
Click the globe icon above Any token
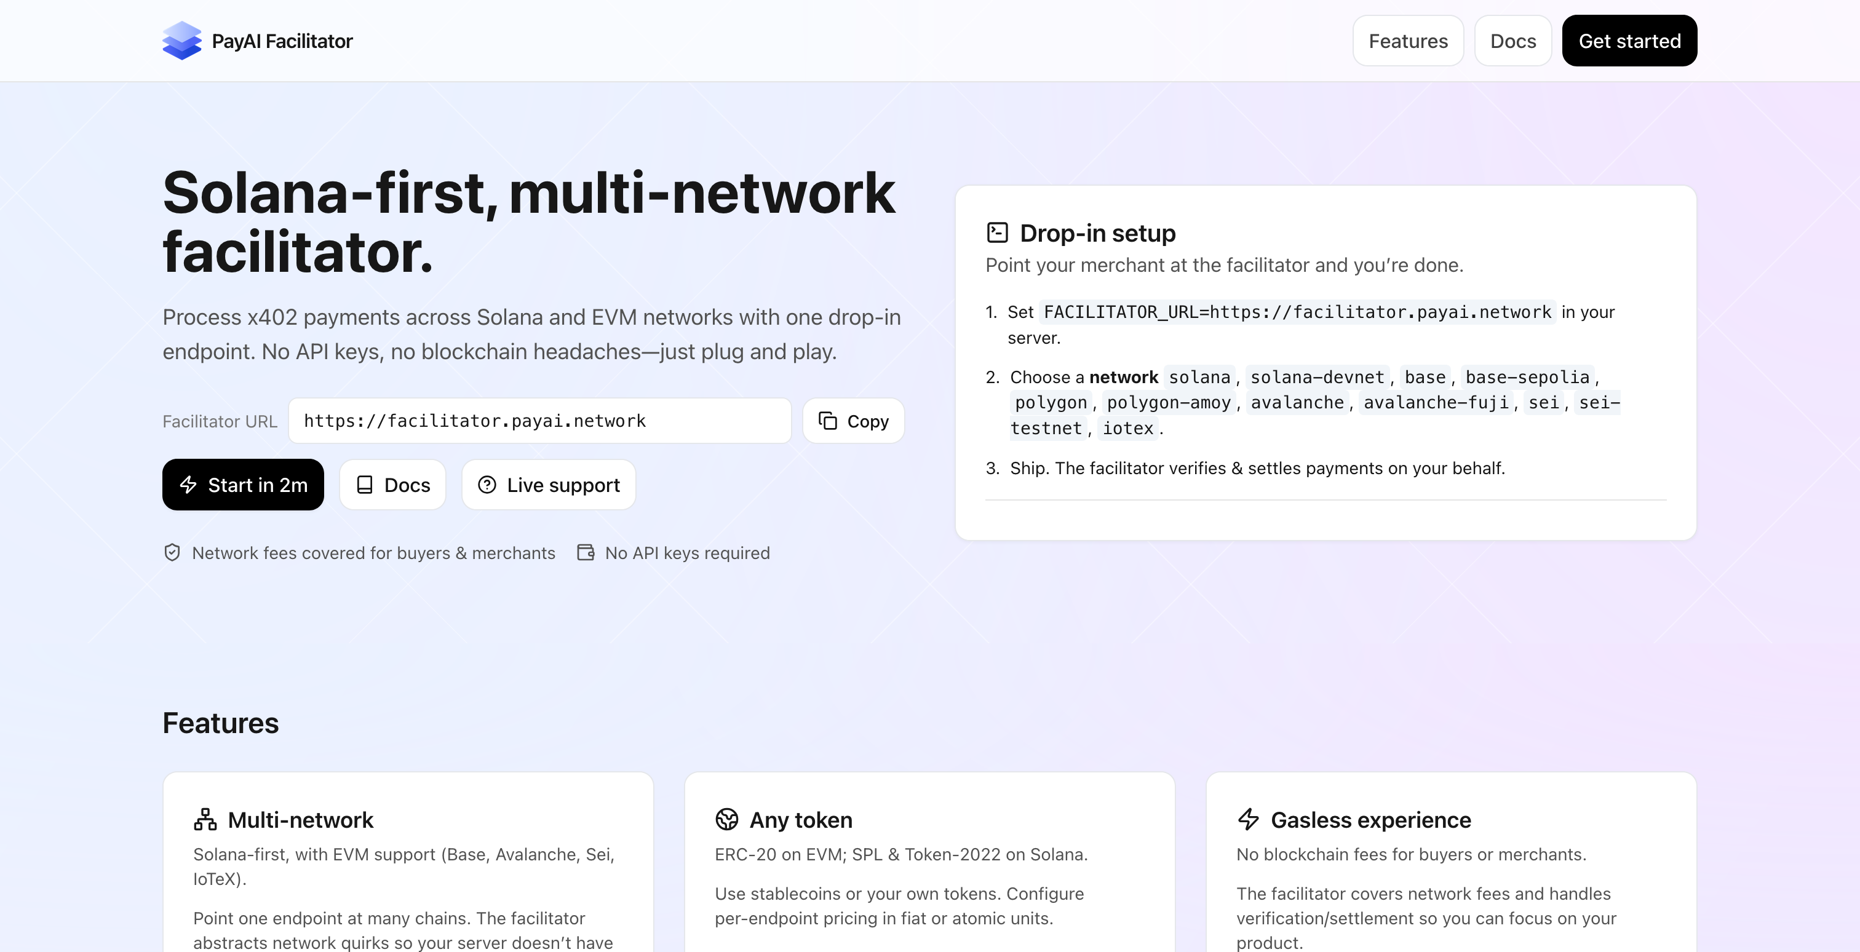727,819
